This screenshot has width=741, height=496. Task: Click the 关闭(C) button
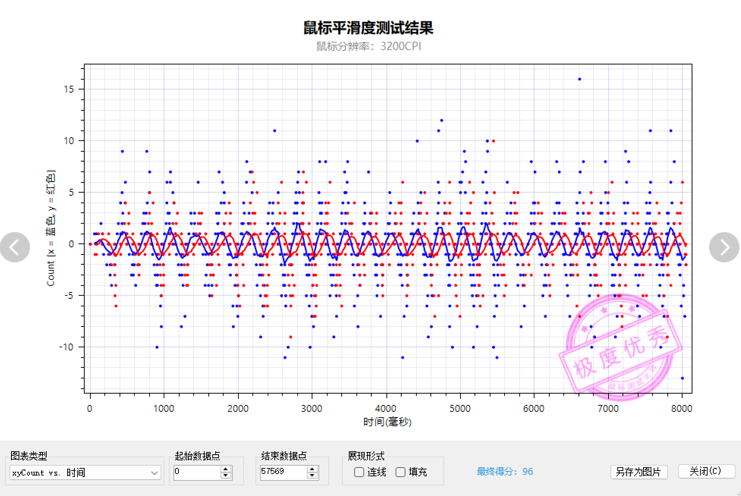click(x=705, y=471)
